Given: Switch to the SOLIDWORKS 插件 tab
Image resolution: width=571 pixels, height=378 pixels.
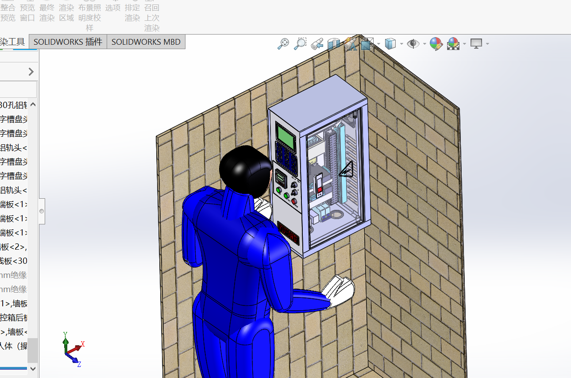Looking at the screenshot, I should coord(68,42).
